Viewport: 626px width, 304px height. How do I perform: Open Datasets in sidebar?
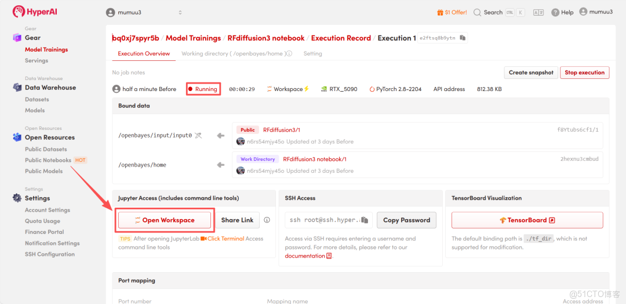point(37,99)
